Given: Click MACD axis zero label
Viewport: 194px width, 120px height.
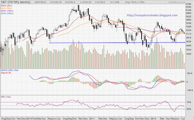Looking at the screenshot, I should 187,82.
